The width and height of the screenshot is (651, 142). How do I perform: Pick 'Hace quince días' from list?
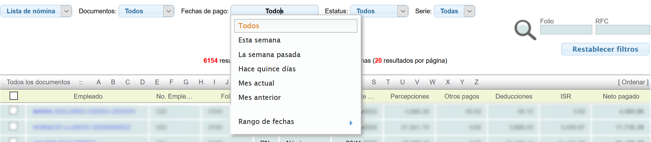tap(267, 69)
